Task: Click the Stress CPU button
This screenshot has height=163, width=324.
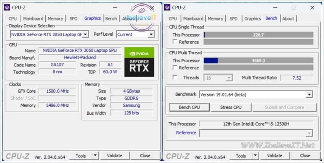Action: pyautogui.click(x=231, y=108)
